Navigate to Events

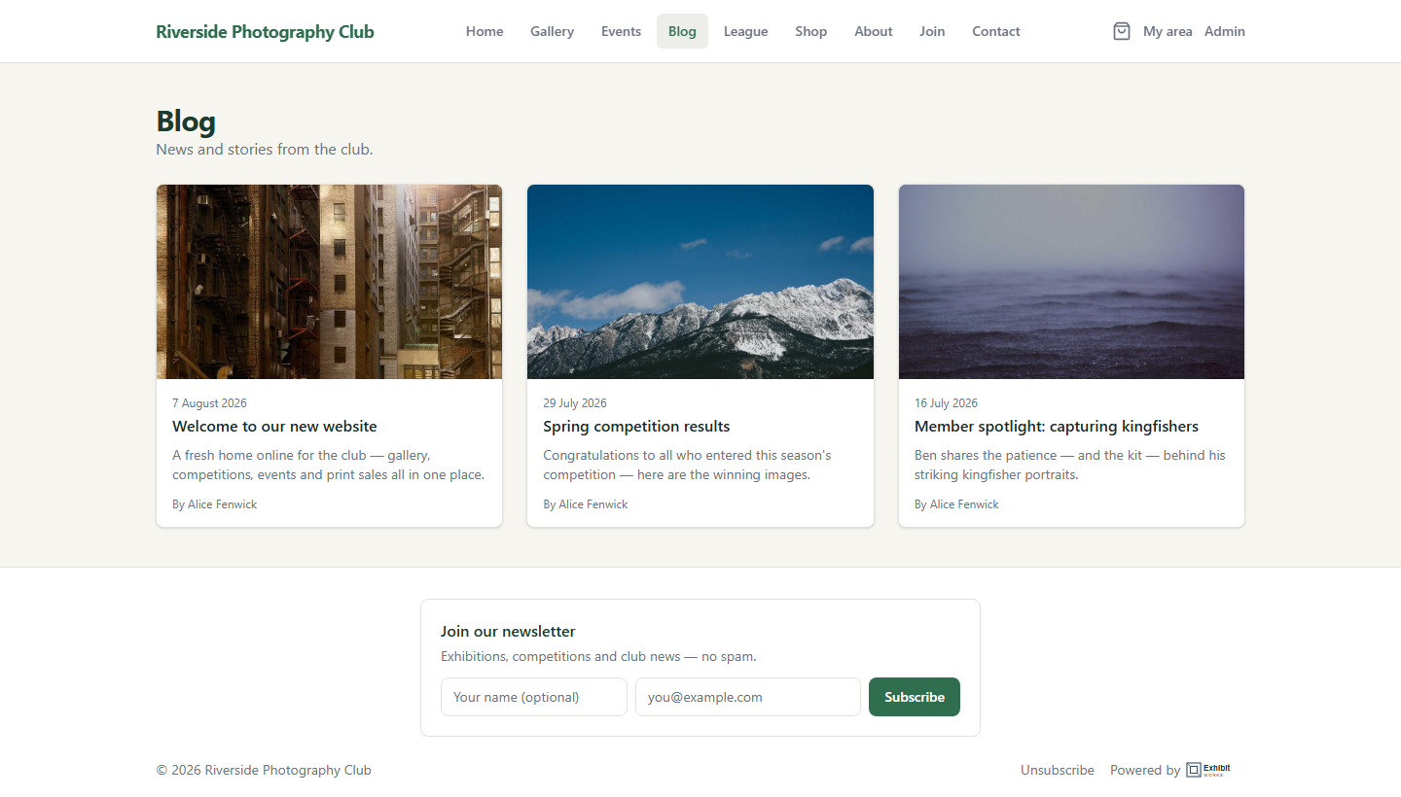(621, 31)
